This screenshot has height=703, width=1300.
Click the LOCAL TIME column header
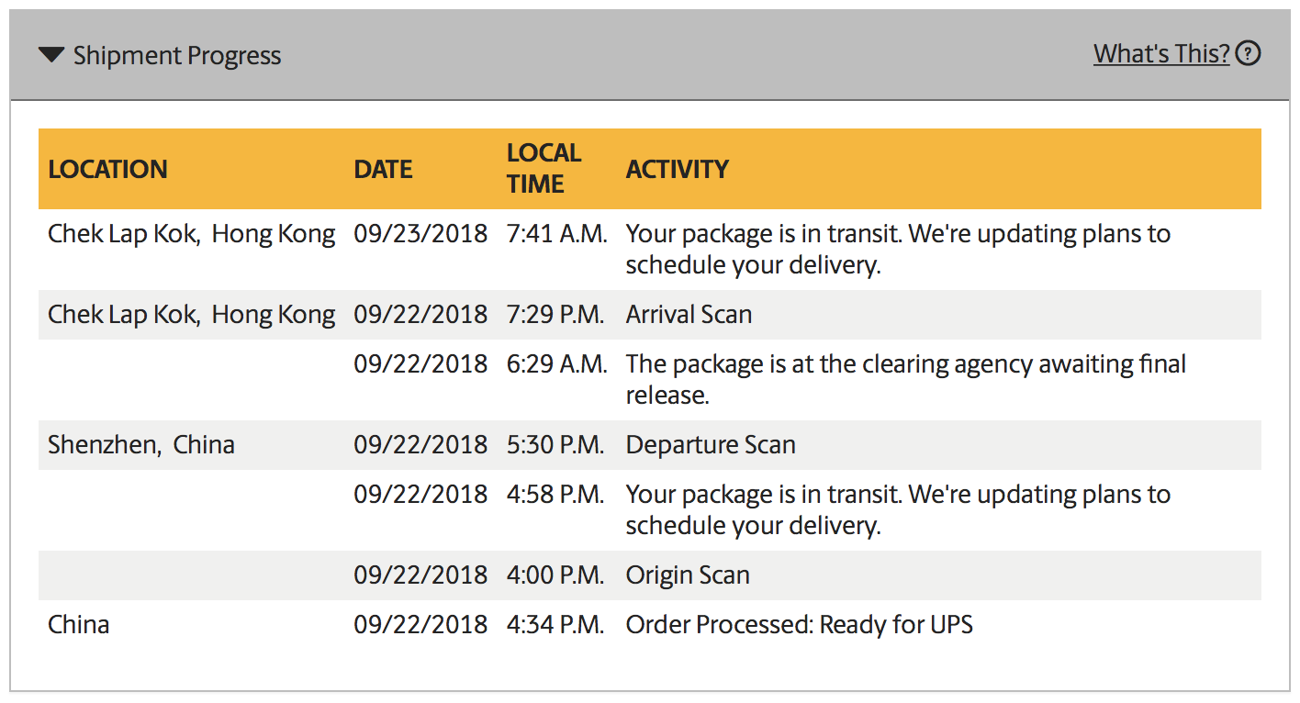point(544,168)
